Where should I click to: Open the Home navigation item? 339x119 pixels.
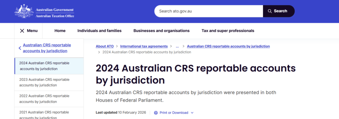[60, 31]
